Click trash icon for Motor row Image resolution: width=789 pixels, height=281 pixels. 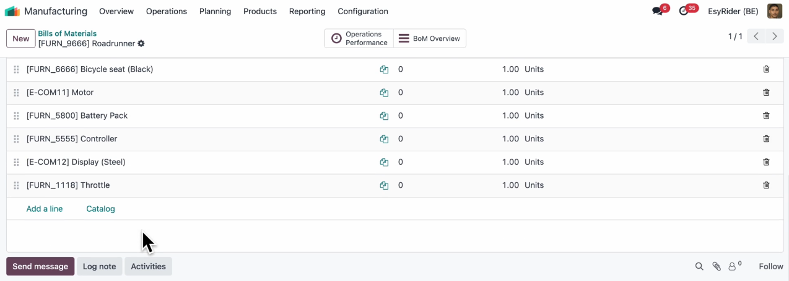click(x=766, y=93)
